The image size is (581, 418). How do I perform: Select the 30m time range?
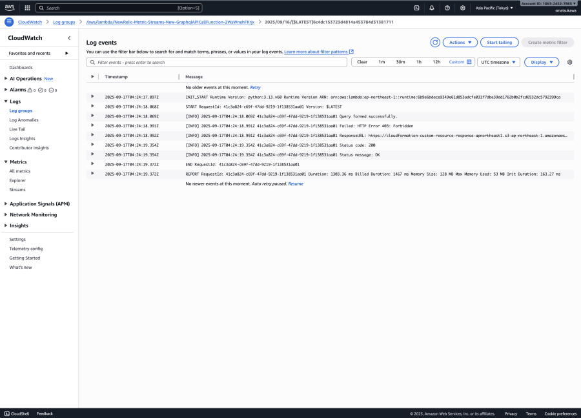pyautogui.click(x=400, y=62)
